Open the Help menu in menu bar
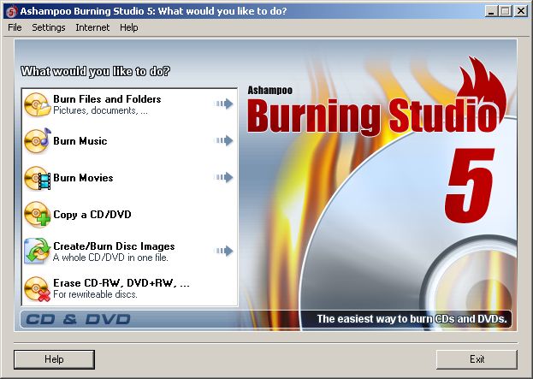 click(x=129, y=27)
